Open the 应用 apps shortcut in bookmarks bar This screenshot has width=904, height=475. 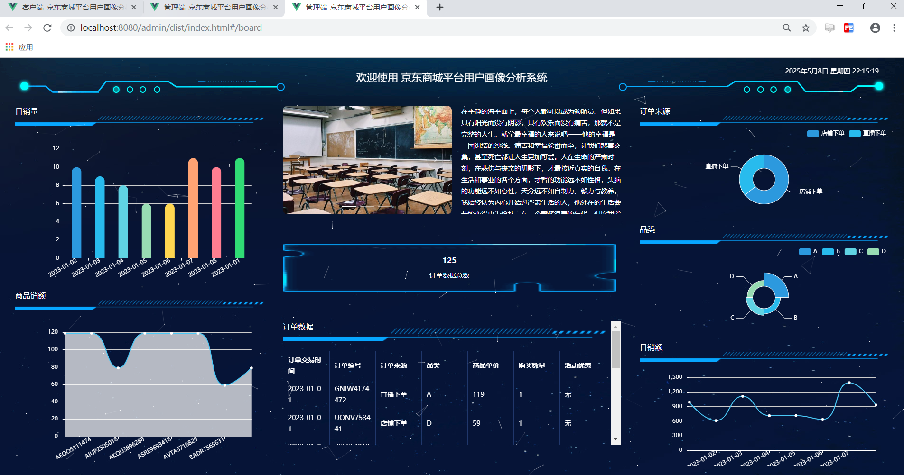click(x=19, y=47)
